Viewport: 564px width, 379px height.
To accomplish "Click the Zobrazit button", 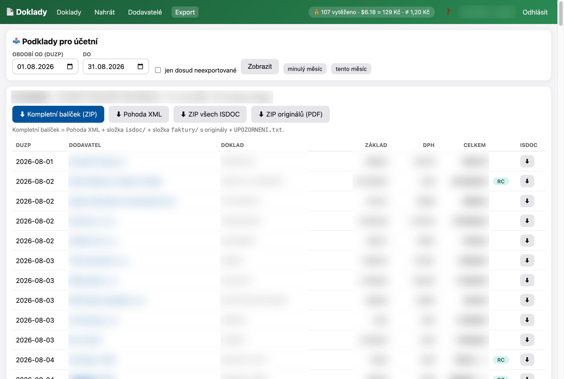I will [260, 67].
